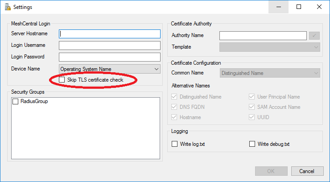This screenshot has width=330, height=182.
Task: Close the Settings window
Action: tap(319, 7)
